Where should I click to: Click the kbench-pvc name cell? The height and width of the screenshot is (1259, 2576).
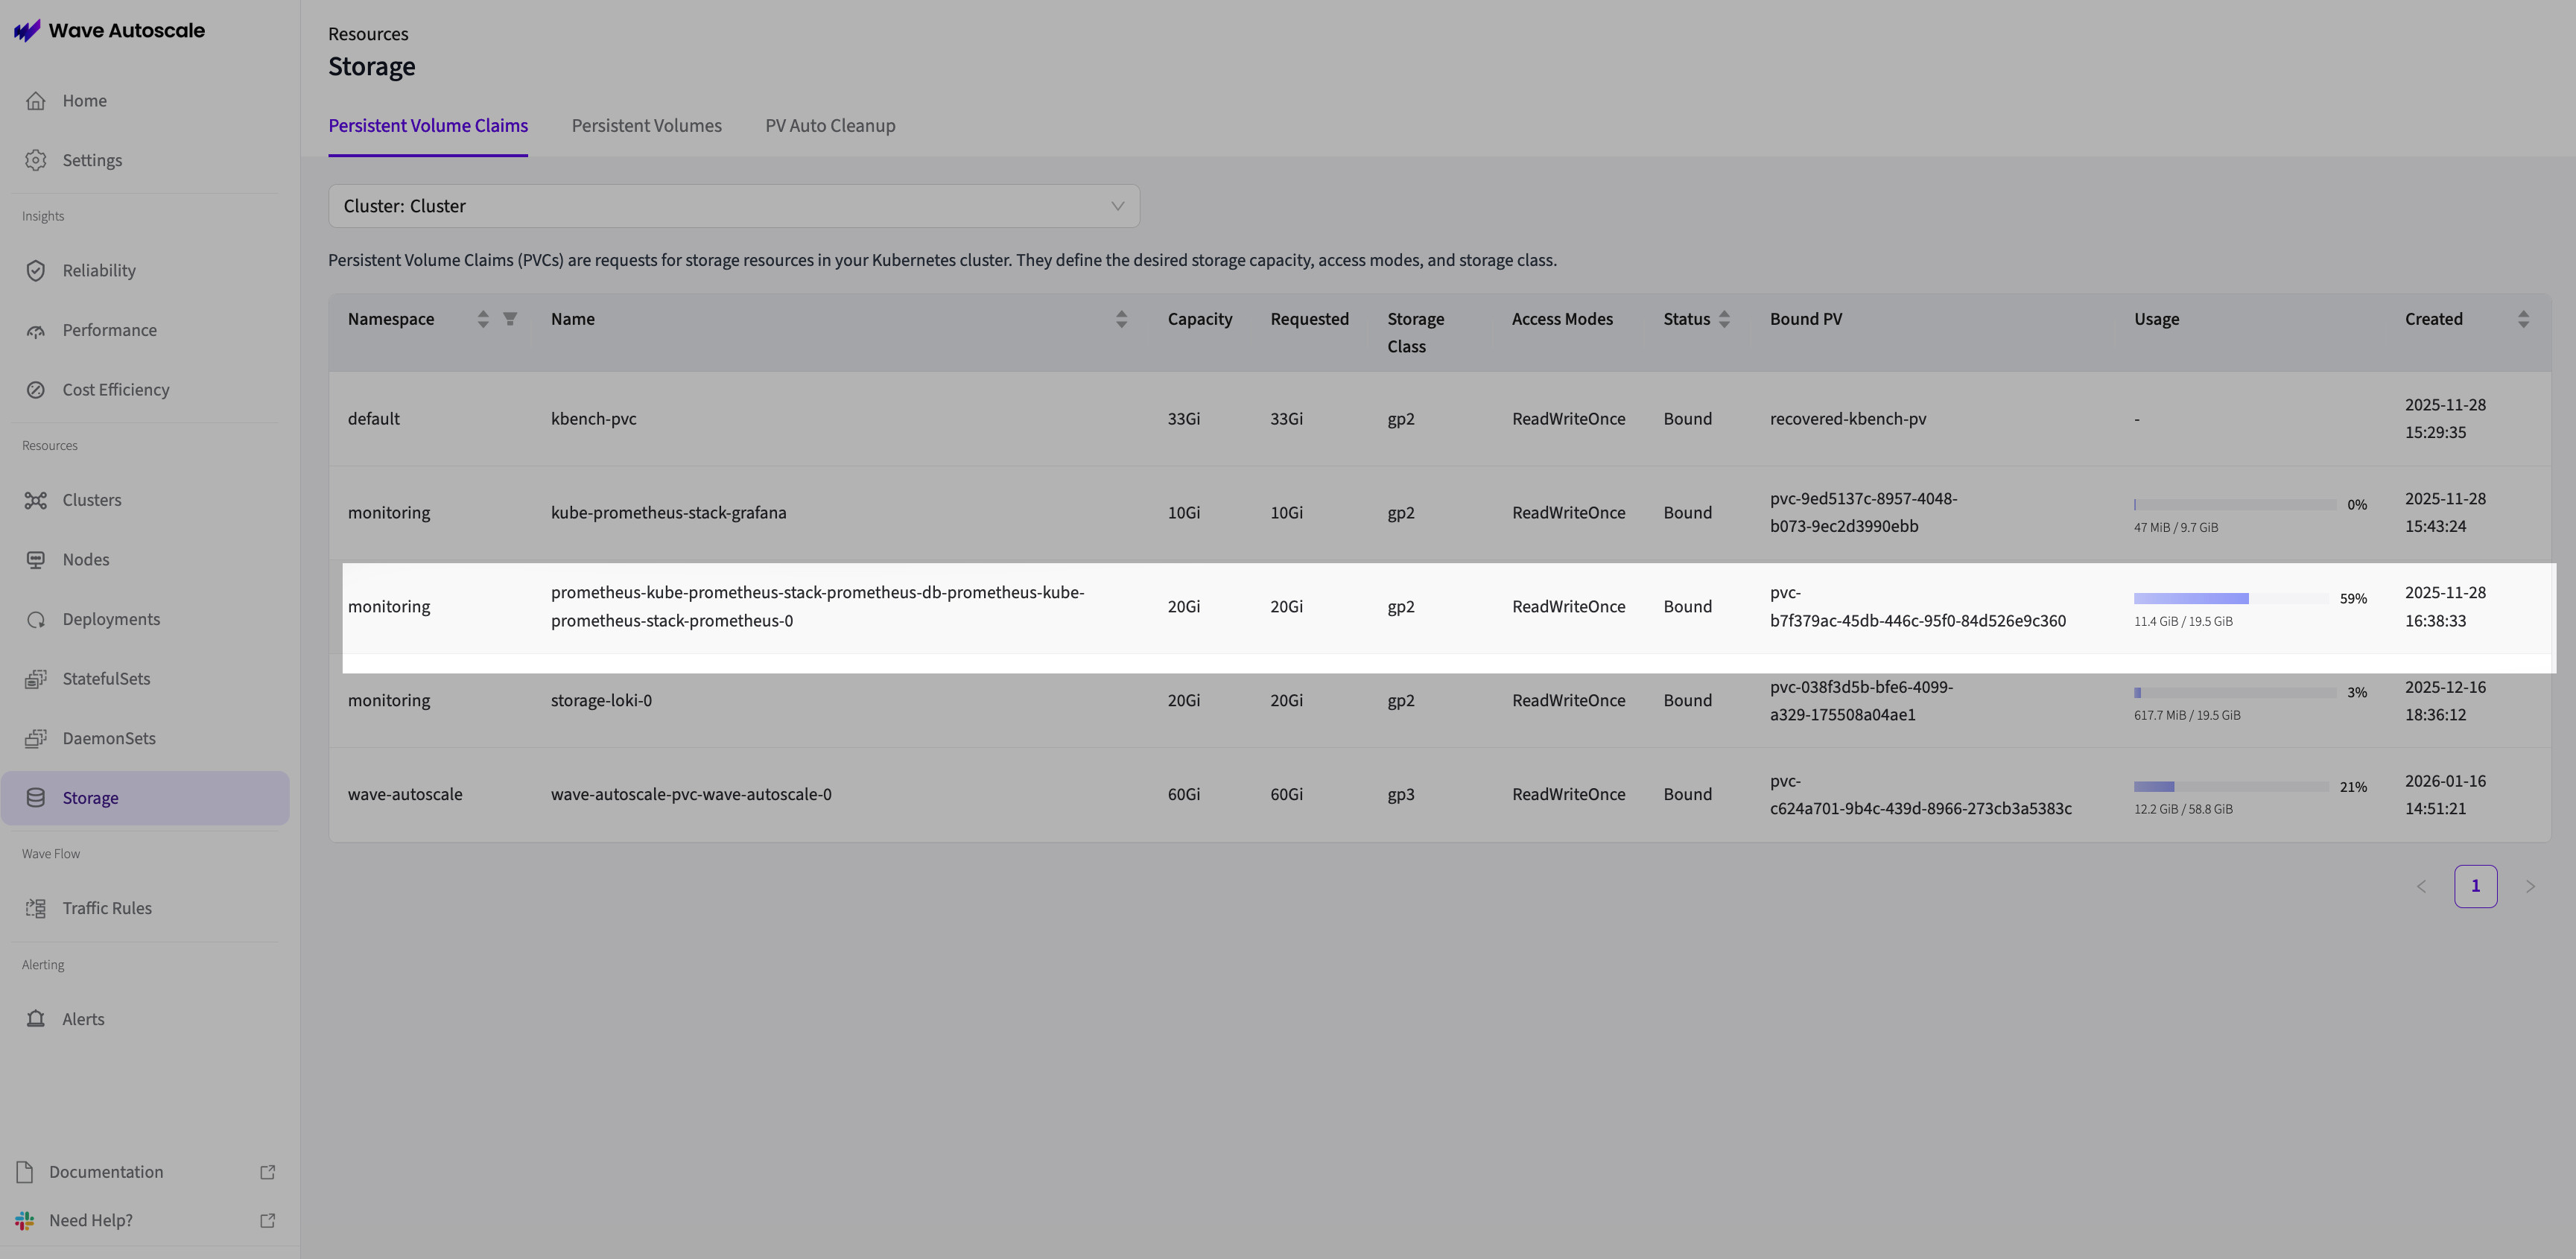coord(594,419)
